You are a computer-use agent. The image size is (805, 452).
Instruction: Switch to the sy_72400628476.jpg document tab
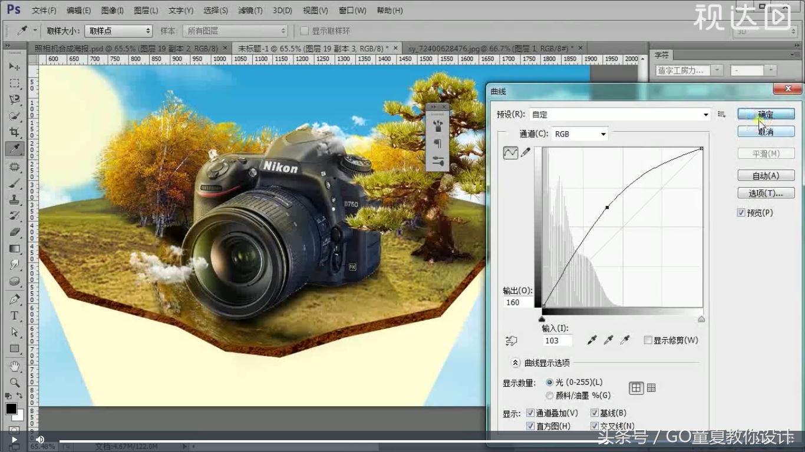point(487,48)
